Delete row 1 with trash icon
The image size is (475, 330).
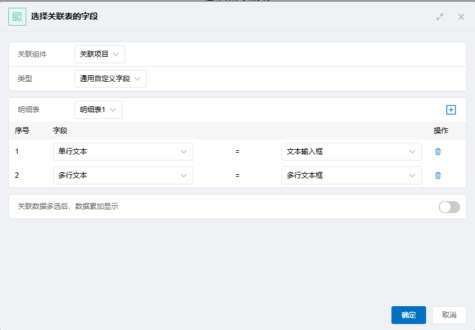[438, 152]
